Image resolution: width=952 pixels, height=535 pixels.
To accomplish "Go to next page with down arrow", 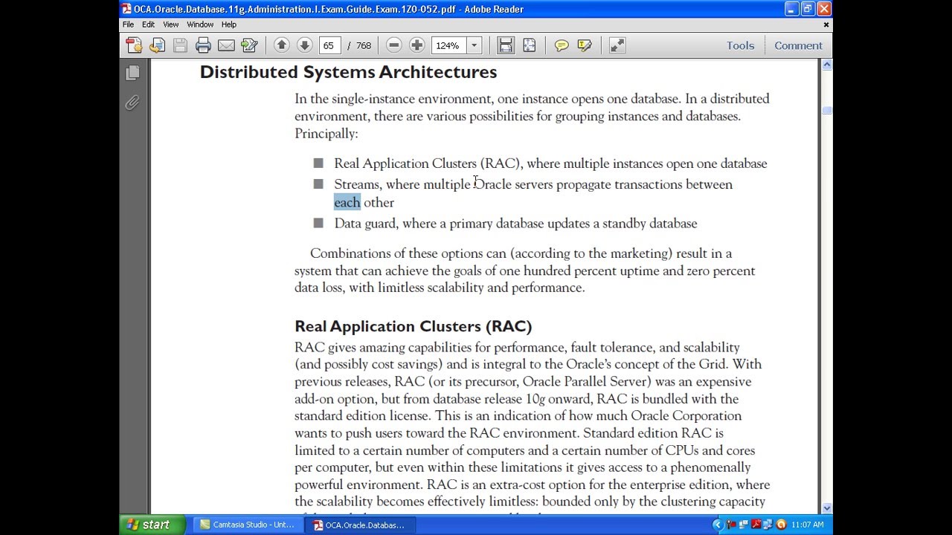I will click(304, 45).
